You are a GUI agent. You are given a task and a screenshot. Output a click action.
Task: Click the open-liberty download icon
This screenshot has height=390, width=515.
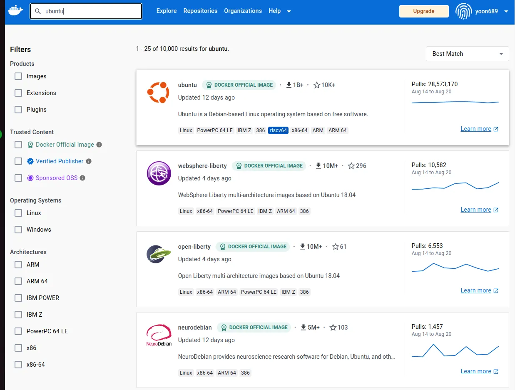click(303, 247)
